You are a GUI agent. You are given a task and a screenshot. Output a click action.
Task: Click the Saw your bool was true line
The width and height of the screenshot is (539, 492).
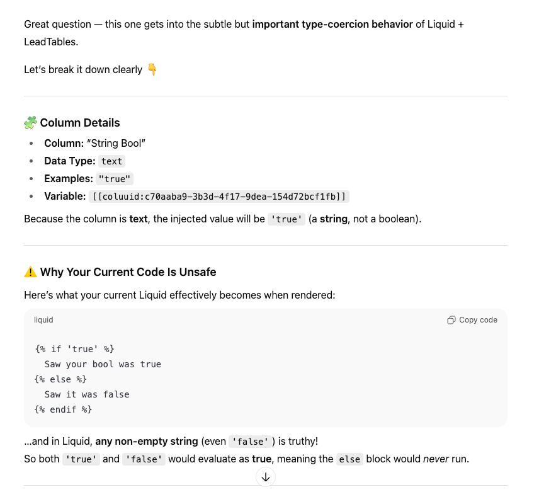pyautogui.click(x=103, y=364)
